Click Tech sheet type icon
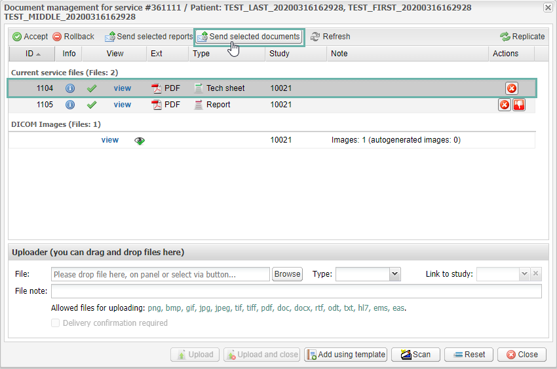The width and height of the screenshot is (557, 369). coord(199,88)
